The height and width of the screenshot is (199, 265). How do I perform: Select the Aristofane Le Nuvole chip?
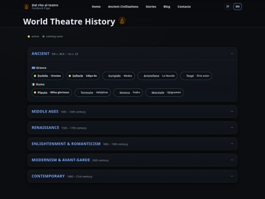click(158, 76)
